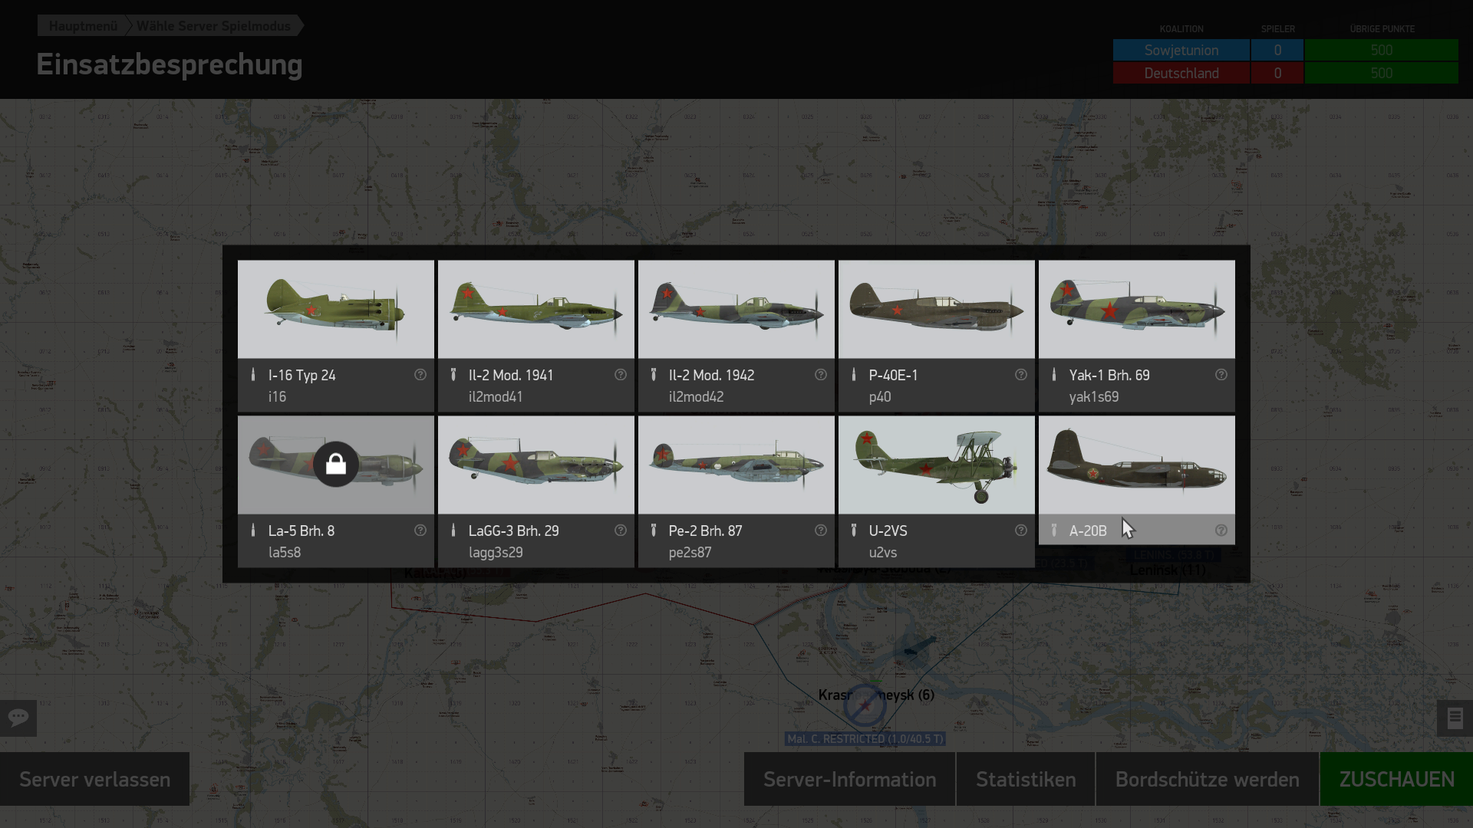Screen dimensions: 1473x828
Task: Select the U-2VS biplane image
Action: tap(937, 465)
